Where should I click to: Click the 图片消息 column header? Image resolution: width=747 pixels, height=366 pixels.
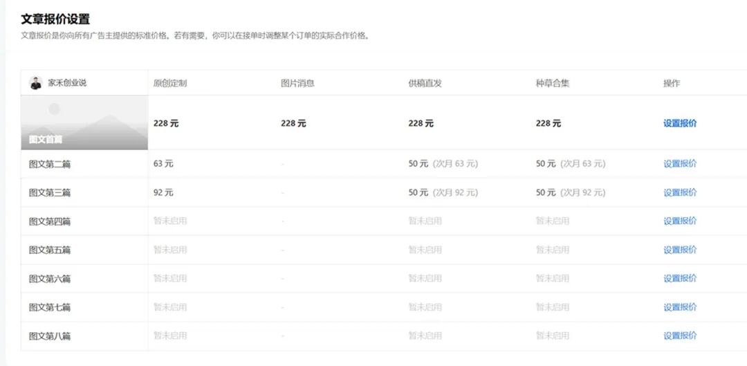297,84
